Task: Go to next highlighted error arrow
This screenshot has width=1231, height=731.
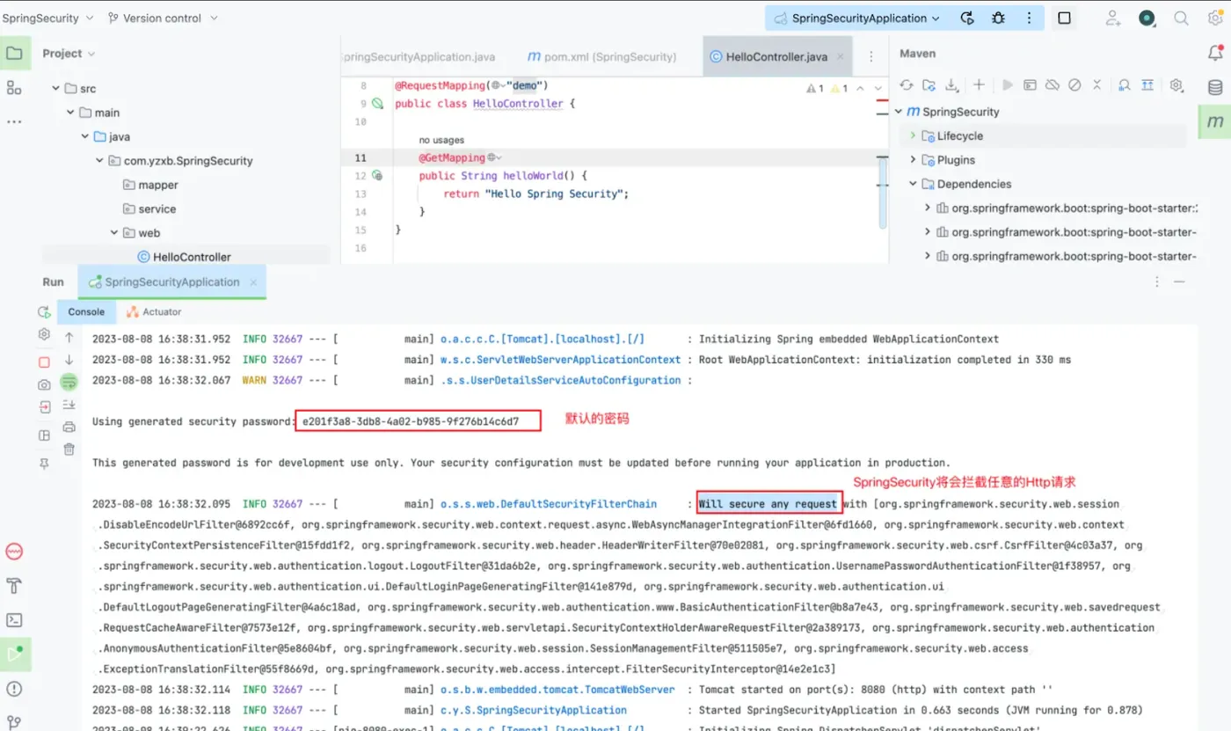Action: tap(878, 88)
